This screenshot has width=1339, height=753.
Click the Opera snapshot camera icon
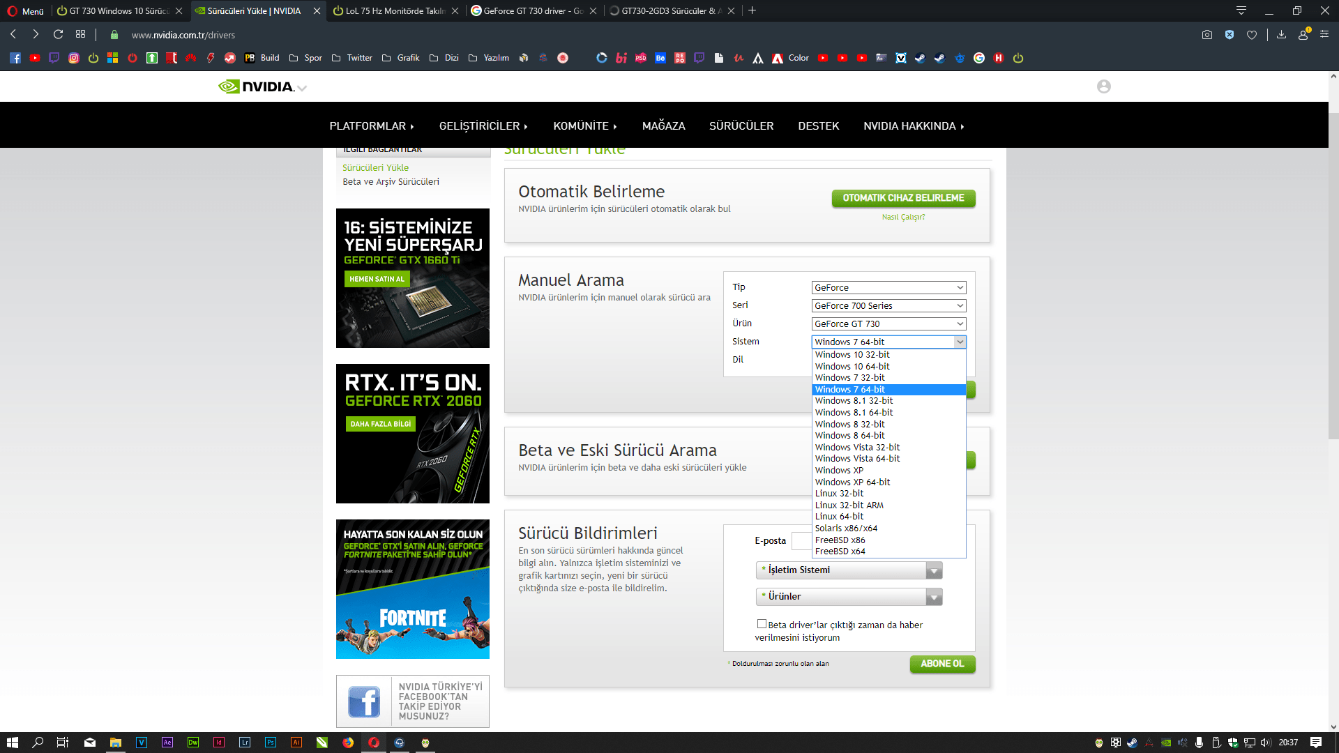point(1207,35)
